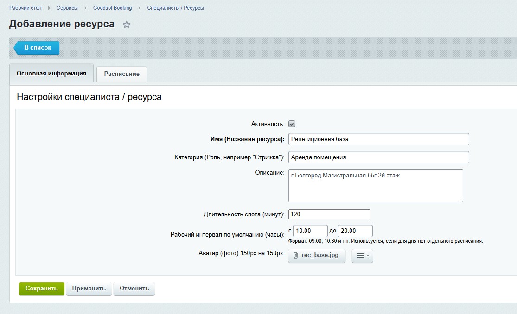
Task: Switch to Расписание tab
Action: (x=121, y=74)
